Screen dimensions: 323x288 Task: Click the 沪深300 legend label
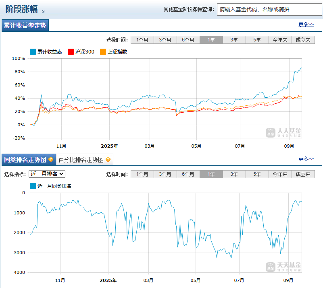[x=85, y=52]
